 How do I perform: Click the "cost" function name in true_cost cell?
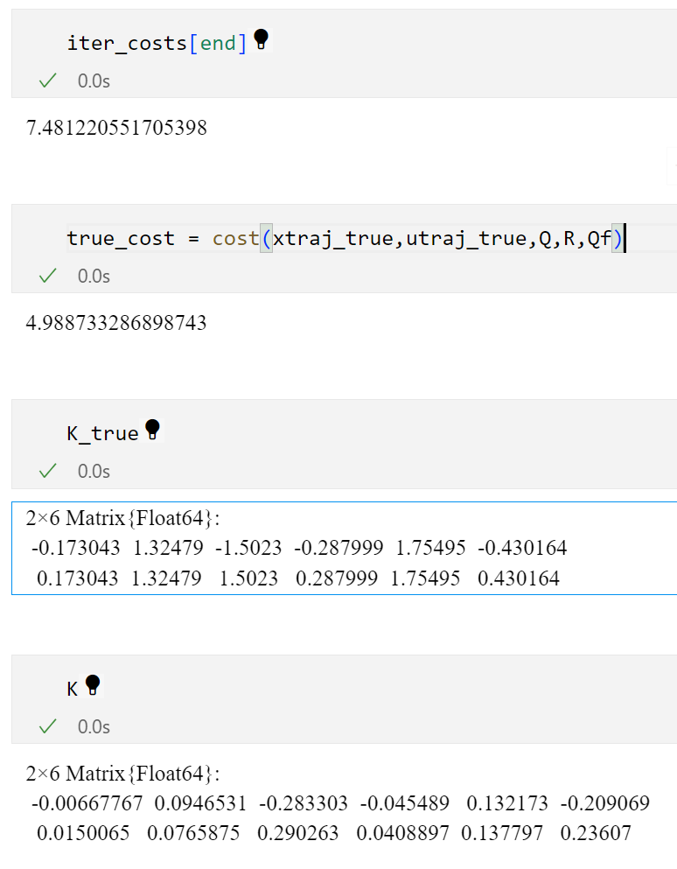click(x=235, y=239)
